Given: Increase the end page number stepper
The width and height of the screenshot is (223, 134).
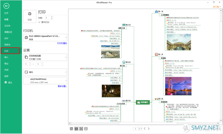Looking at the screenshot, I should (x=42, y=63).
